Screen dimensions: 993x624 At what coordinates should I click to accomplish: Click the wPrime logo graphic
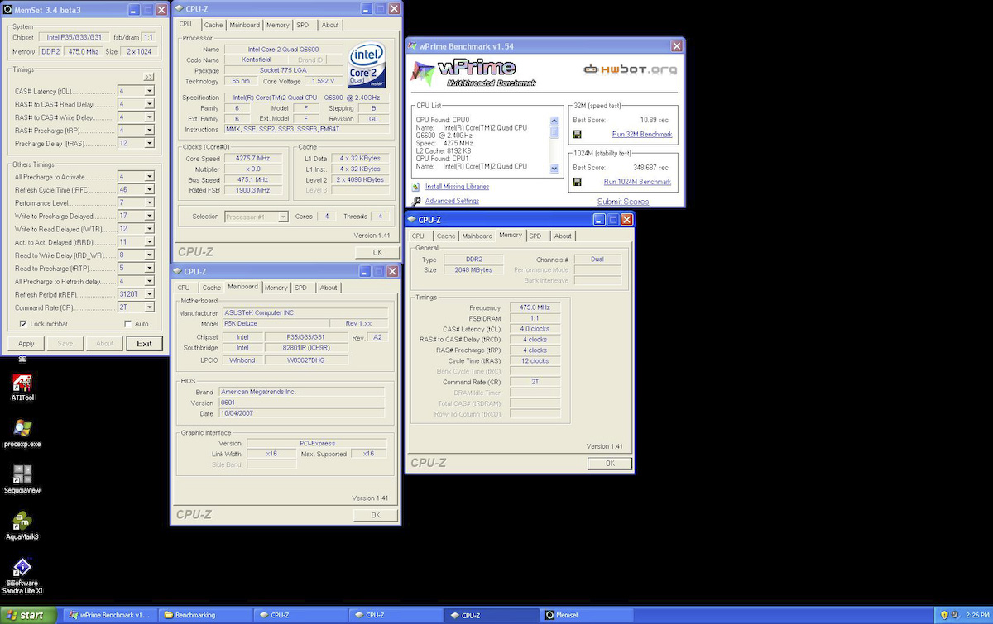click(x=474, y=72)
